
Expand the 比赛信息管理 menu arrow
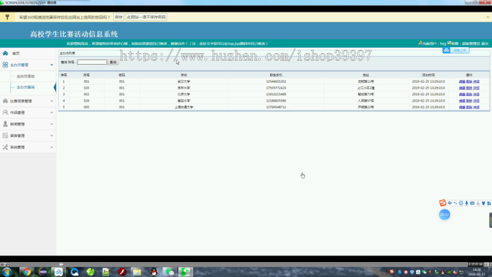click(x=52, y=101)
